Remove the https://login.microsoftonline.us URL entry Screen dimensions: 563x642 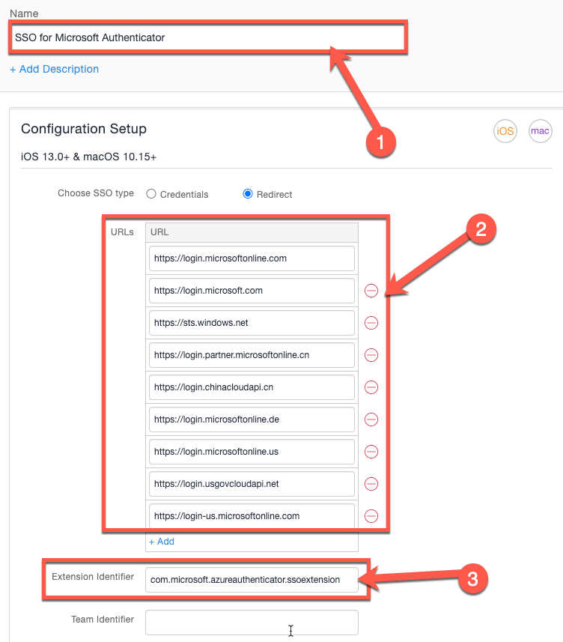[x=371, y=451]
